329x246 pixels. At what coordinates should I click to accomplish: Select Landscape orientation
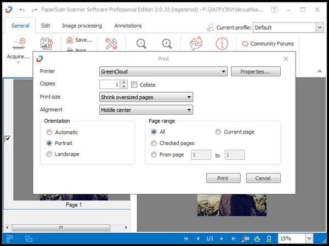point(50,154)
